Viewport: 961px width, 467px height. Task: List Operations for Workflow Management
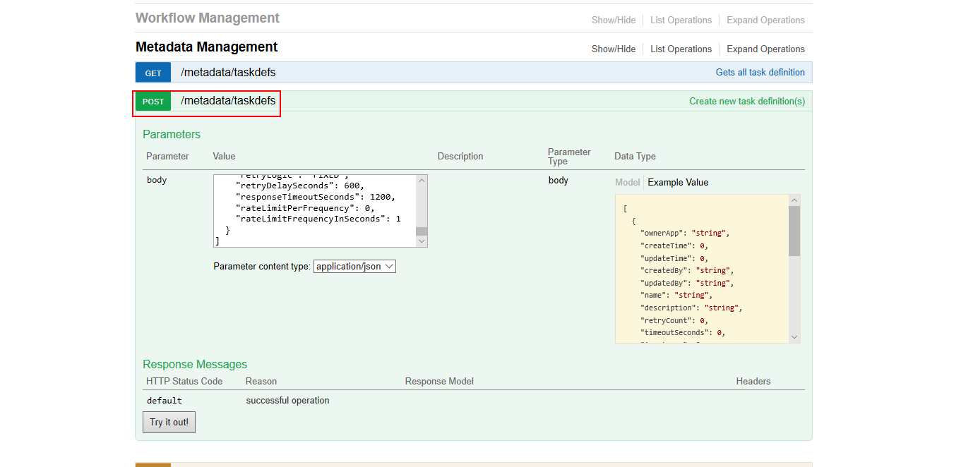coord(681,20)
